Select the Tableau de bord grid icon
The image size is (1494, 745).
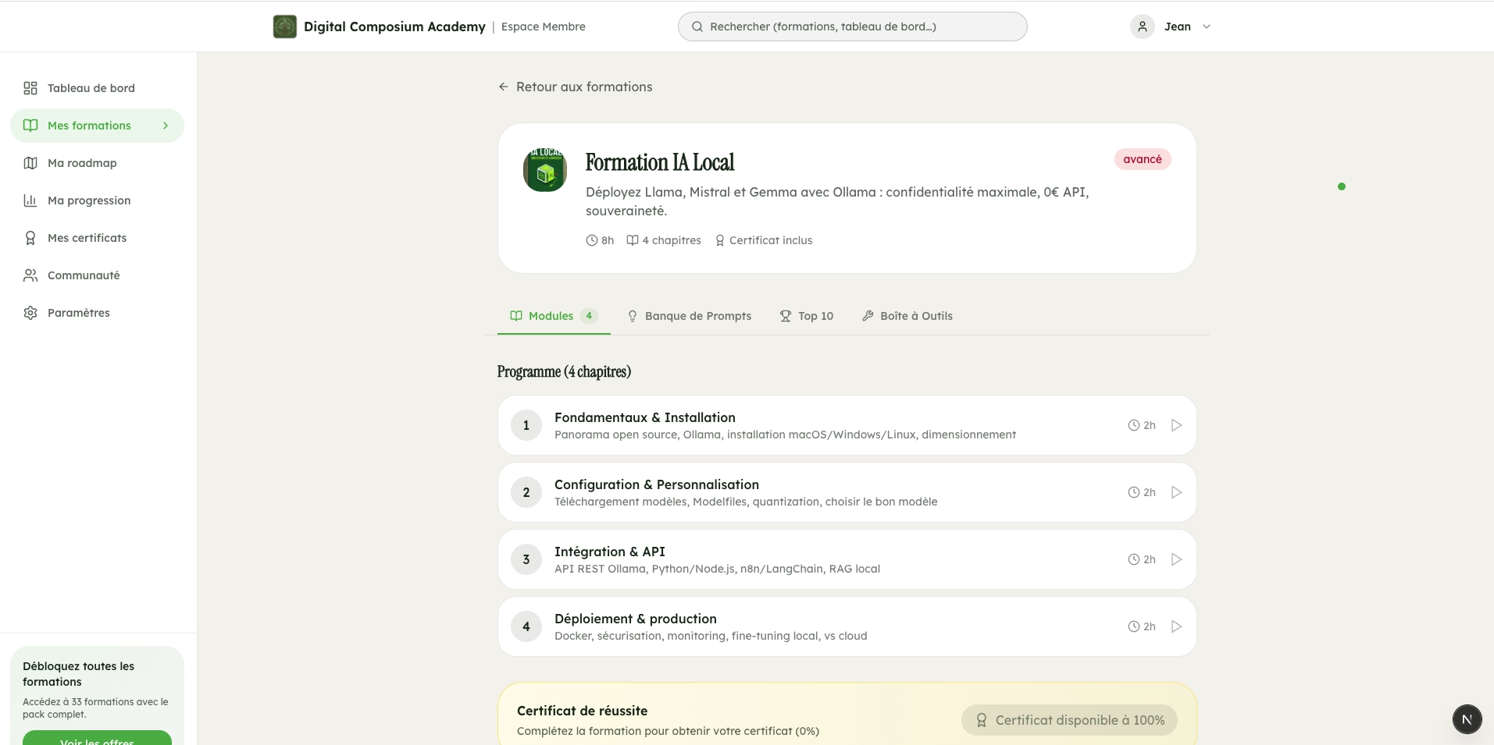point(30,88)
